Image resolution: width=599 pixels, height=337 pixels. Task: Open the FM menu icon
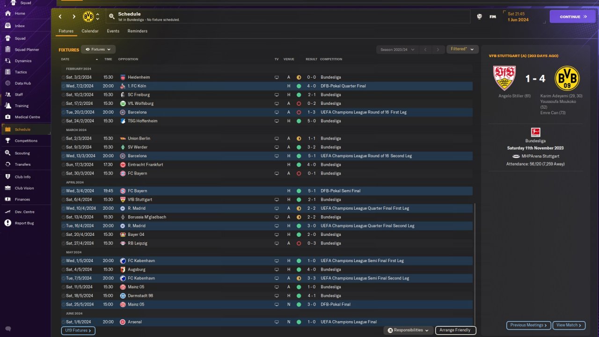pos(493,17)
